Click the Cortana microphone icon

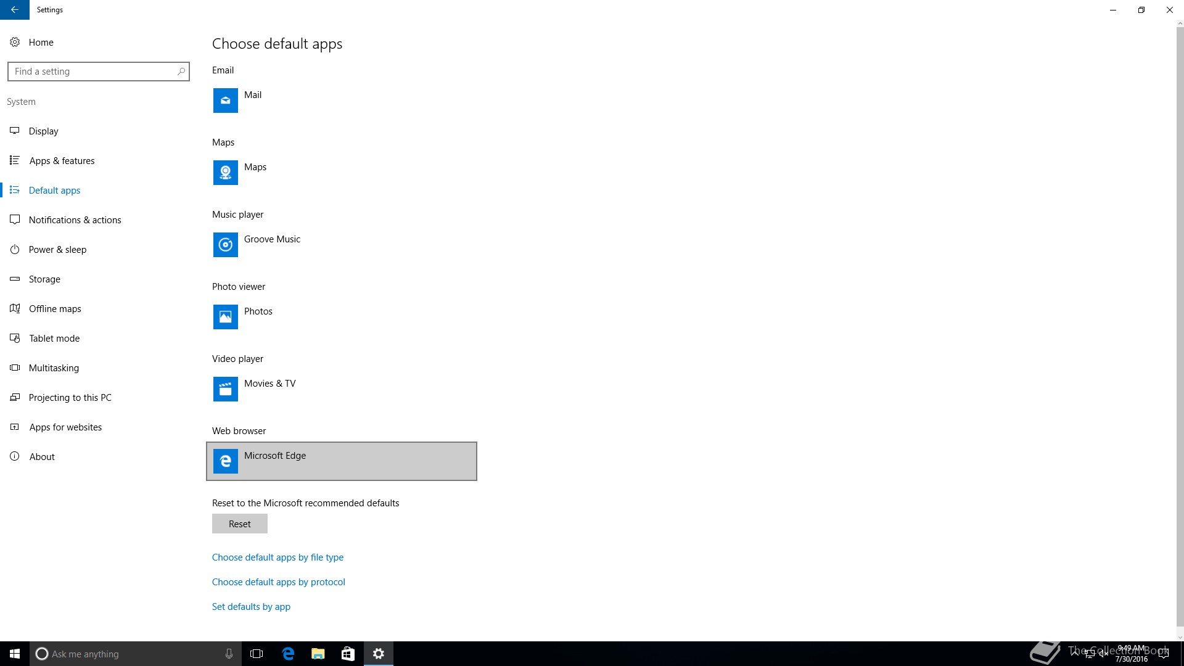point(229,654)
